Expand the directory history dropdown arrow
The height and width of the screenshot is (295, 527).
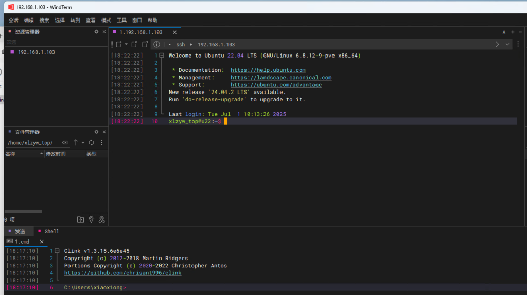(83, 143)
